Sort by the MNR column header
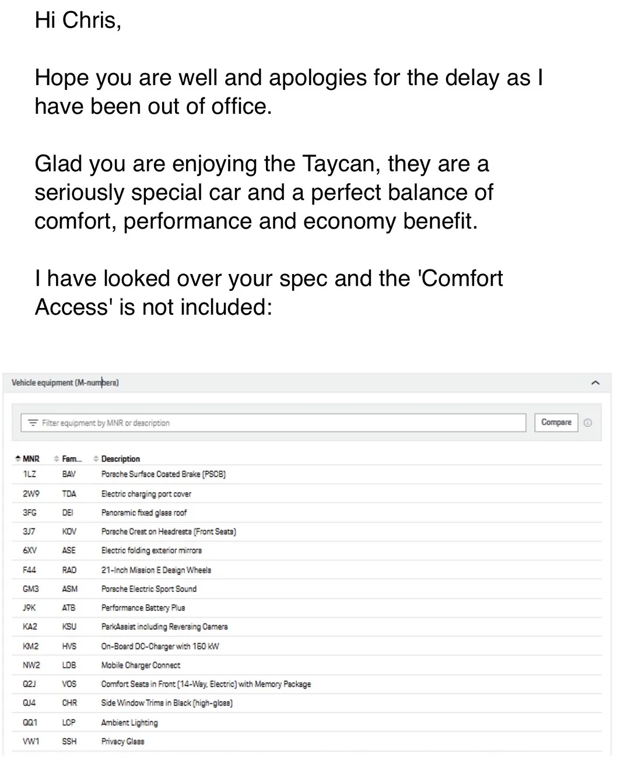The width and height of the screenshot is (617, 758). pyautogui.click(x=31, y=459)
